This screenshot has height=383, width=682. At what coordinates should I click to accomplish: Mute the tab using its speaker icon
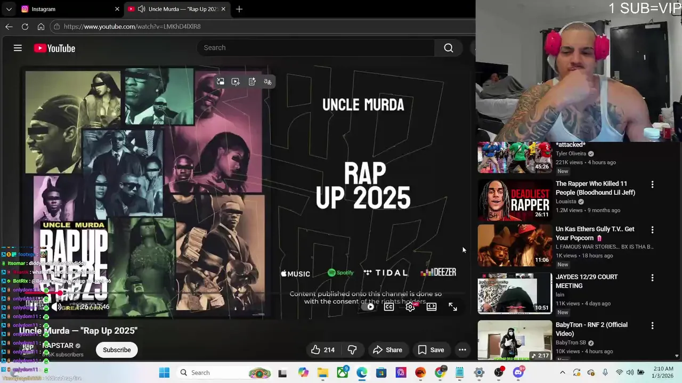click(141, 9)
